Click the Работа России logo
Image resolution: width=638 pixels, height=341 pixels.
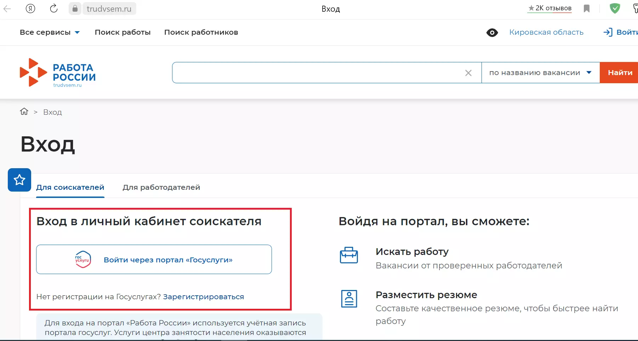[x=58, y=73]
